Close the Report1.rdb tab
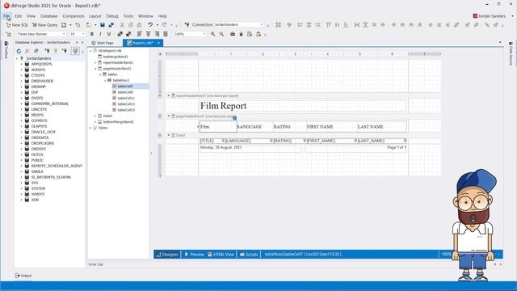Viewport: 517px width, 291px height. (x=158, y=43)
